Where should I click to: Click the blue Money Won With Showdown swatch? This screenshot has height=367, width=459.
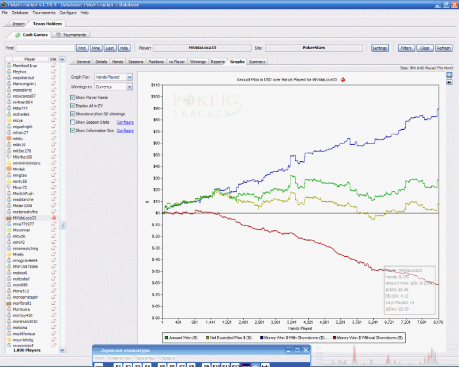point(262,338)
